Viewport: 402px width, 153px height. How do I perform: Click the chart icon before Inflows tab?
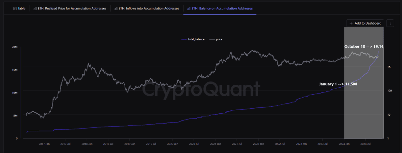point(116,9)
